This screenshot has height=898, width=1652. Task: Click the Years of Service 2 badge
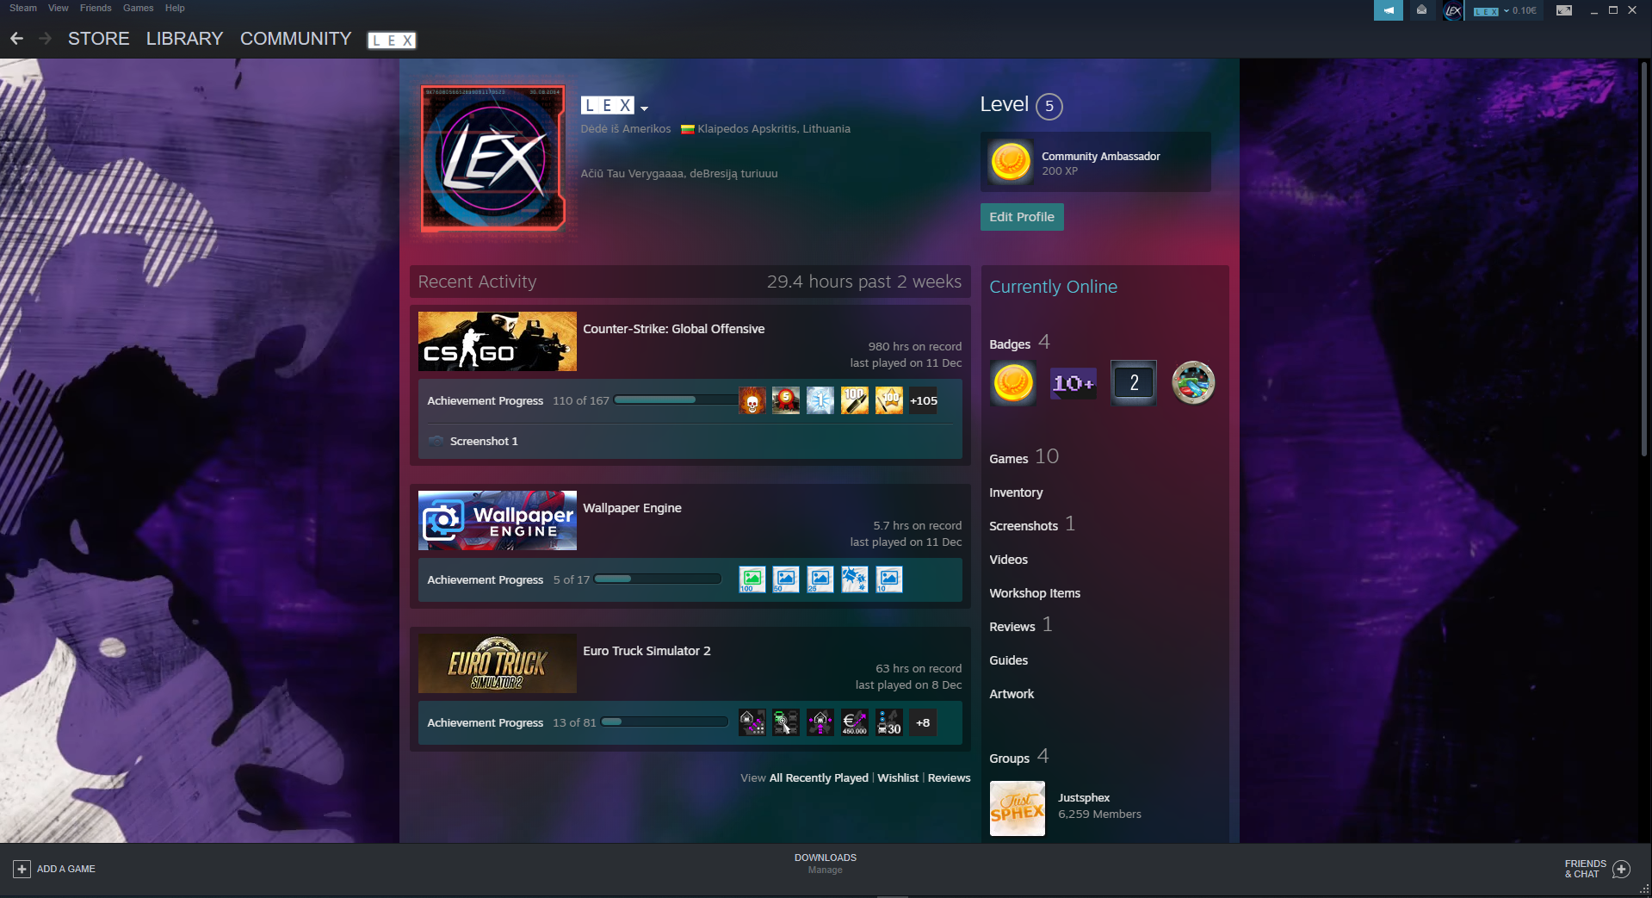(x=1133, y=383)
